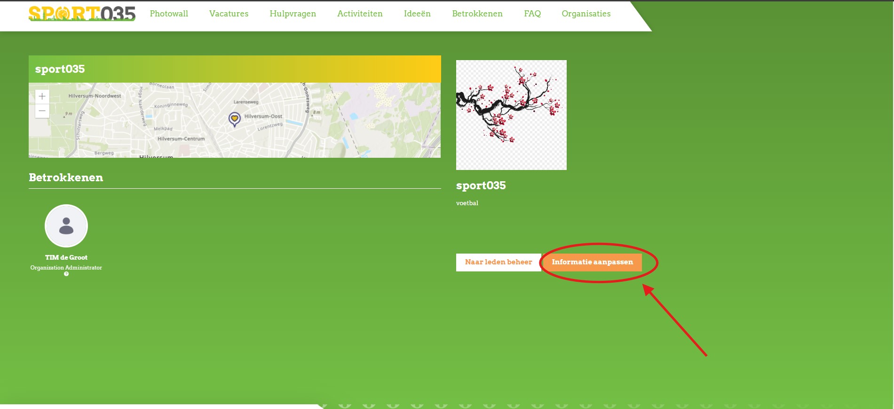Select Activiteiten from the top menu
This screenshot has height=409, width=894.
click(360, 14)
